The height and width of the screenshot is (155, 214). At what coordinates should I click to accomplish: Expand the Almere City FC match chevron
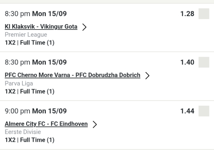pos(95,125)
